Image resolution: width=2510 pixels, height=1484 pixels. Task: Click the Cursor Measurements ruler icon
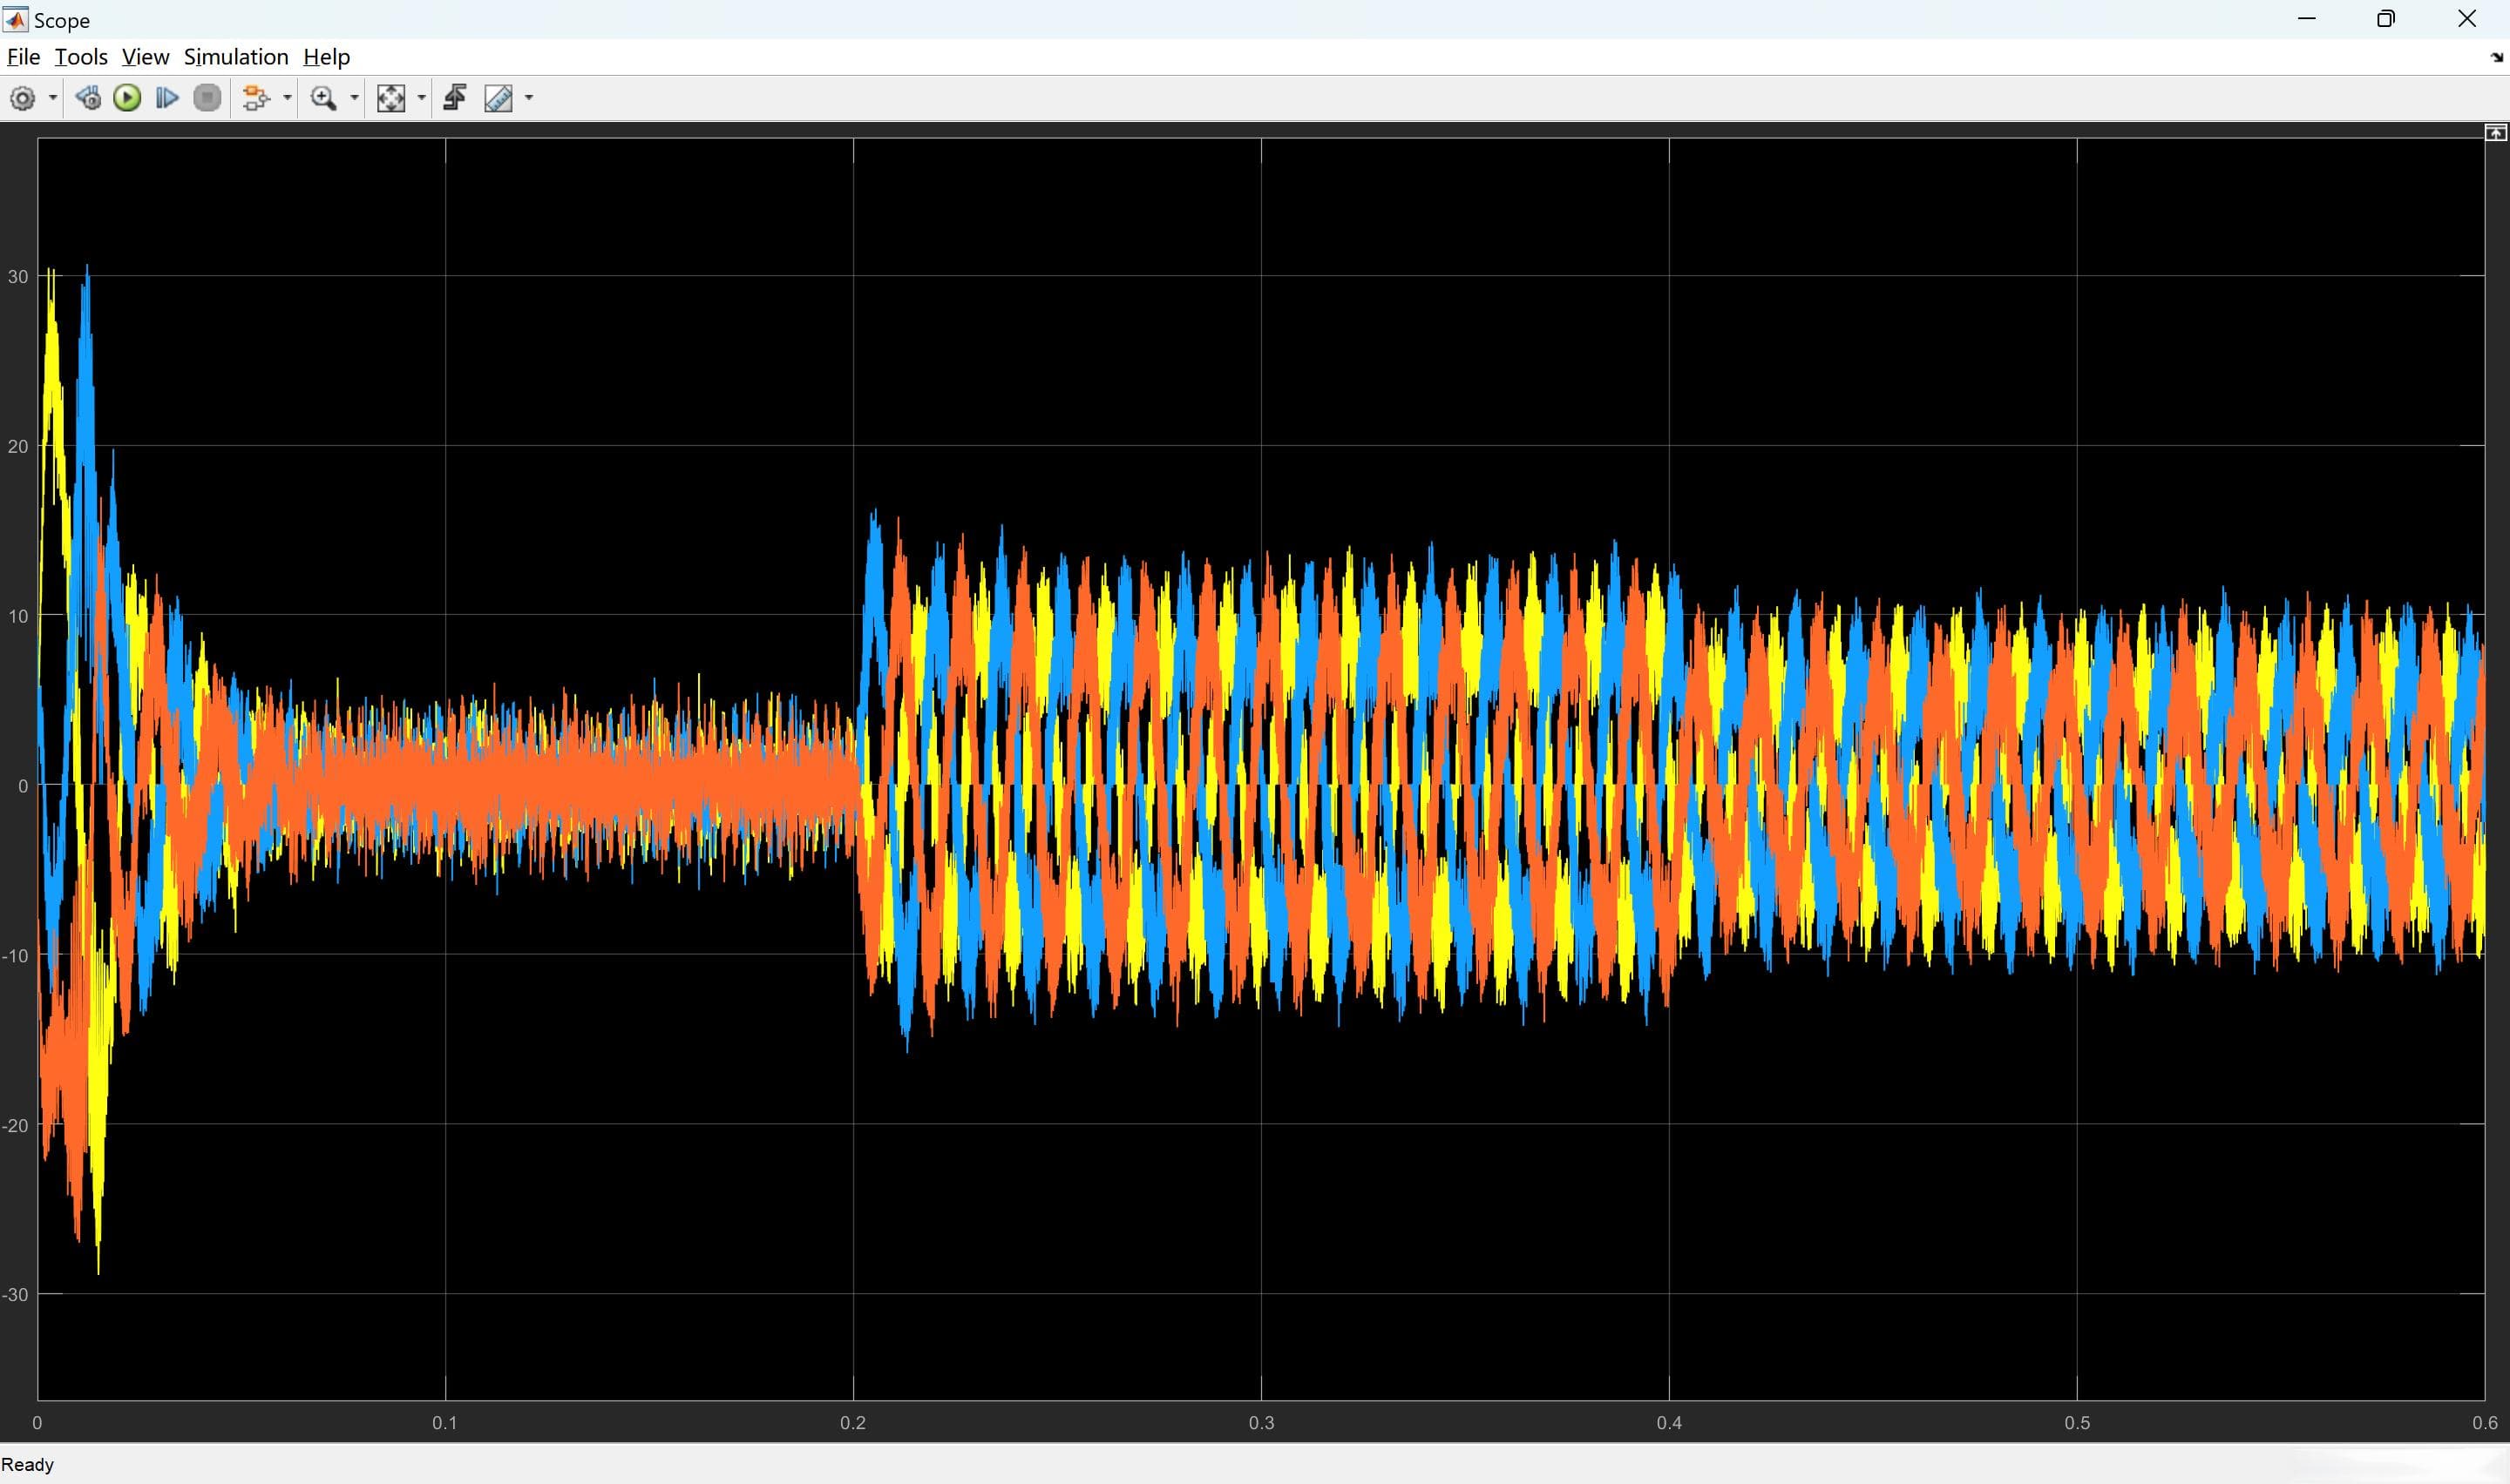[499, 98]
